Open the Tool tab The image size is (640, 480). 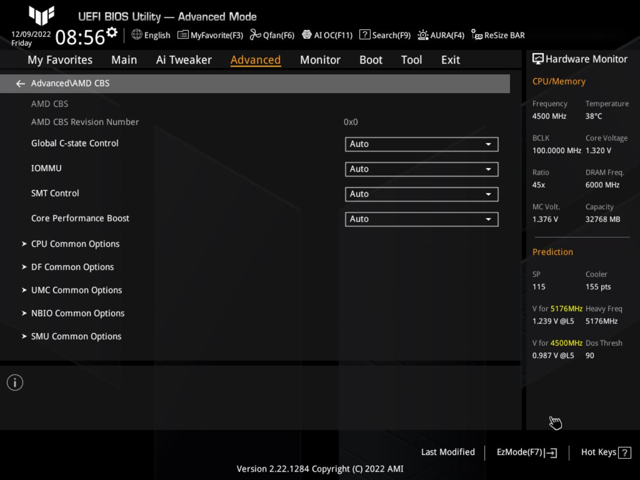411,60
